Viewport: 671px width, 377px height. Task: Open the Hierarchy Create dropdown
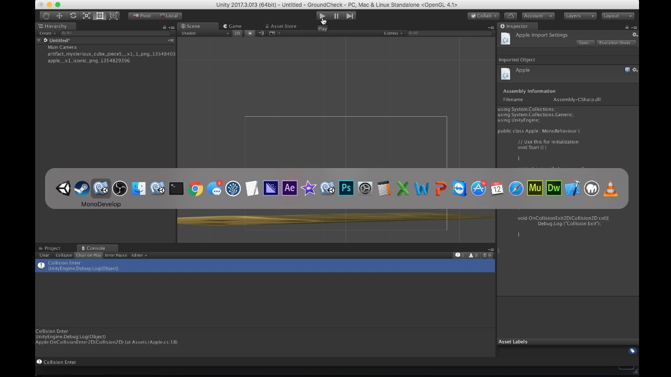(47, 33)
